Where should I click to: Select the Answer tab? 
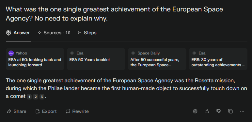[18, 33]
